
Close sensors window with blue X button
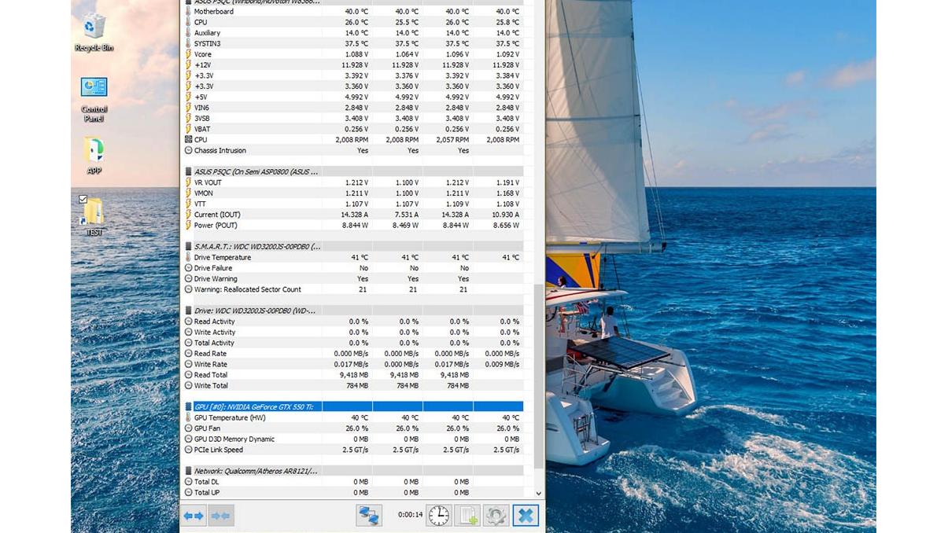pos(526,516)
